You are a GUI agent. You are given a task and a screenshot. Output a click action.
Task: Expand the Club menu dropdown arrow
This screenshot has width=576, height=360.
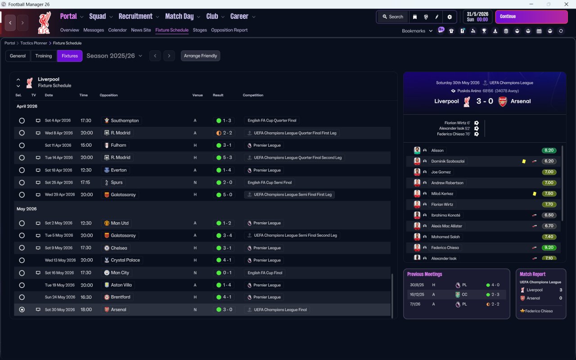coord(223,17)
